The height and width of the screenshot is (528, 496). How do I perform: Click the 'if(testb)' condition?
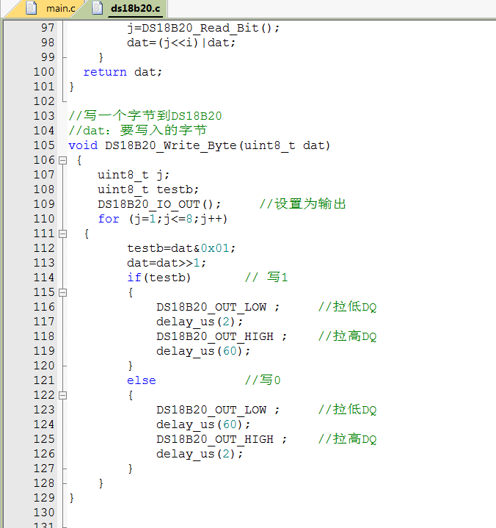(158, 278)
